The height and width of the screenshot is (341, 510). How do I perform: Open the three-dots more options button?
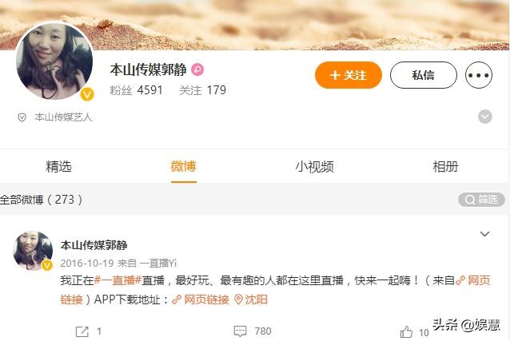point(479,75)
